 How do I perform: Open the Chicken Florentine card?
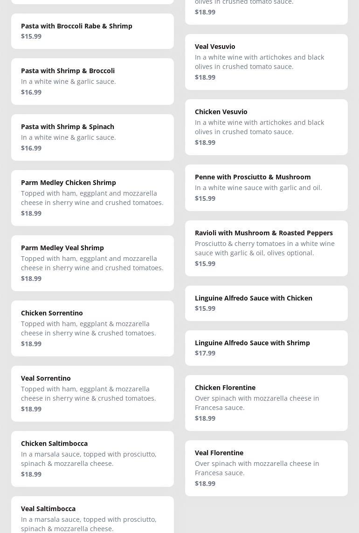(x=266, y=403)
